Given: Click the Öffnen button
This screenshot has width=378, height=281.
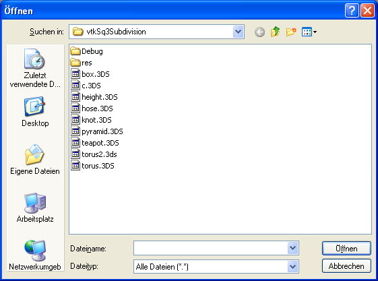Looking at the screenshot, I should coord(346,249).
